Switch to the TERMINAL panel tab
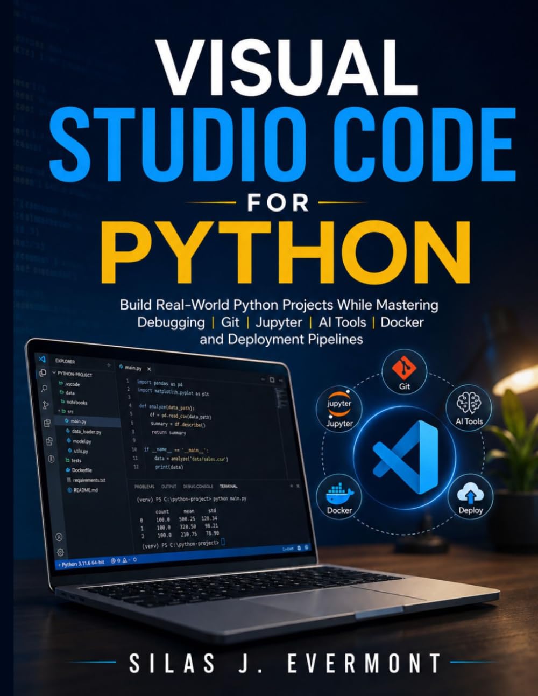The image size is (538, 696). [x=229, y=486]
